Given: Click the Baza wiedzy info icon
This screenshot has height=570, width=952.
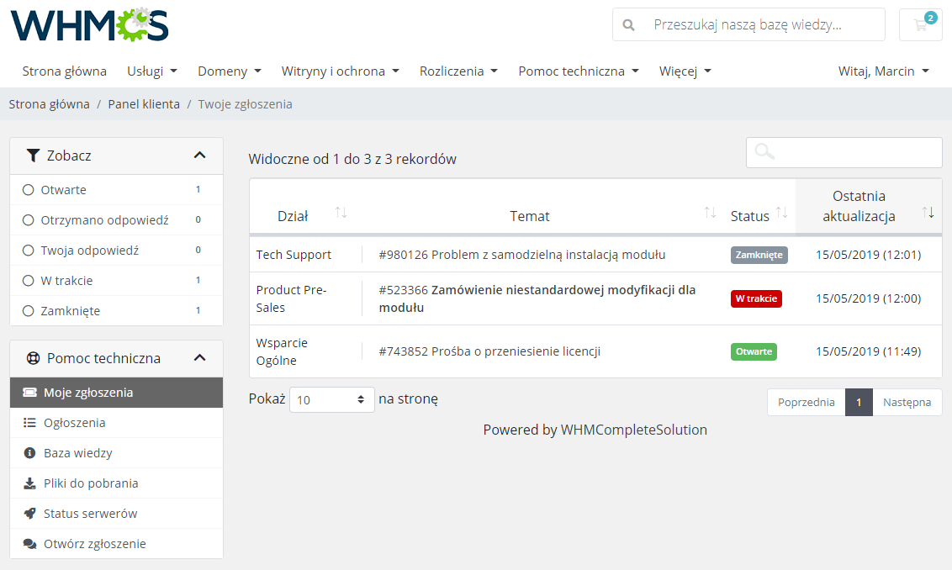Looking at the screenshot, I should point(31,452).
